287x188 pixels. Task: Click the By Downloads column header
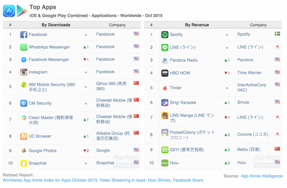tap(56, 25)
